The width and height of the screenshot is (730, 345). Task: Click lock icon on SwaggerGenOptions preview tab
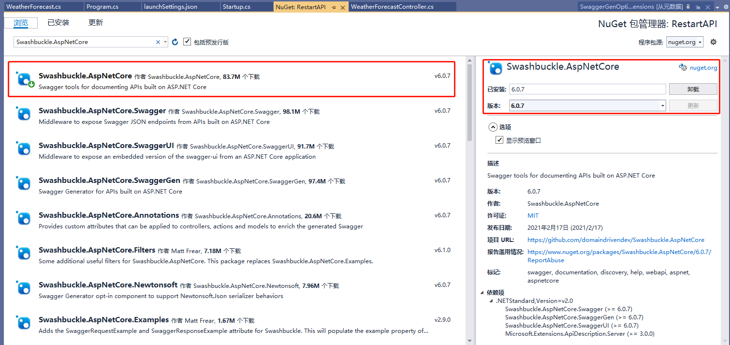click(x=688, y=7)
